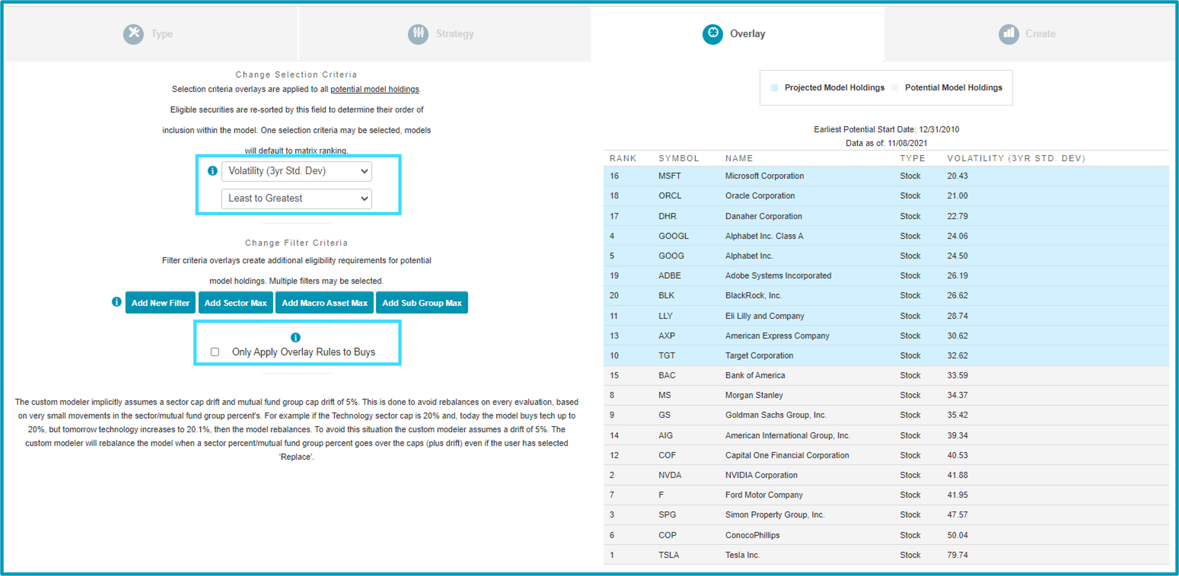Select the Overlay tab
Viewport: 1179px width, 576px height.
pos(737,34)
